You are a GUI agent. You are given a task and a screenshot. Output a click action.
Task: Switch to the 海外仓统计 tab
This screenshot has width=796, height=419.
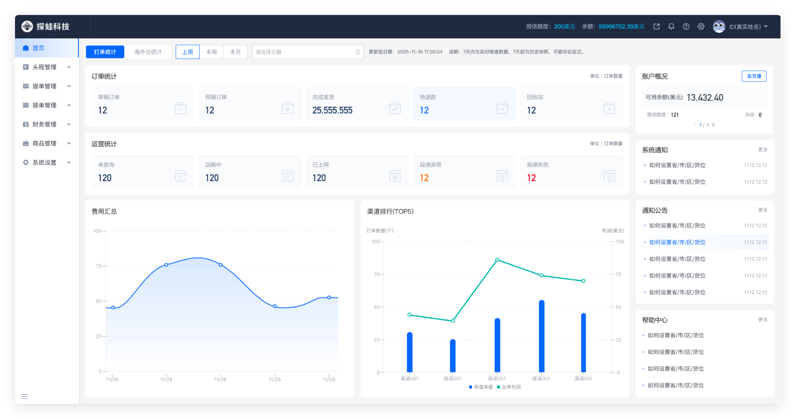click(148, 52)
